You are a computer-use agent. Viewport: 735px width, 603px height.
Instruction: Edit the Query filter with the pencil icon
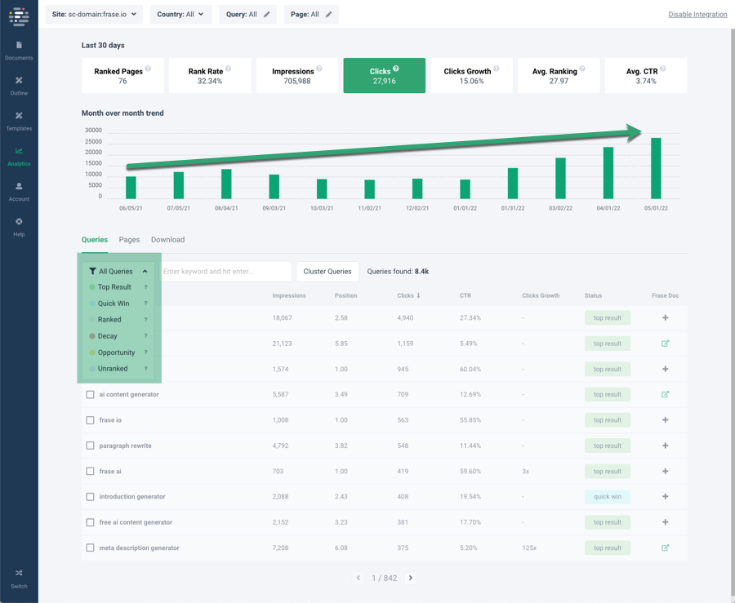coord(267,15)
